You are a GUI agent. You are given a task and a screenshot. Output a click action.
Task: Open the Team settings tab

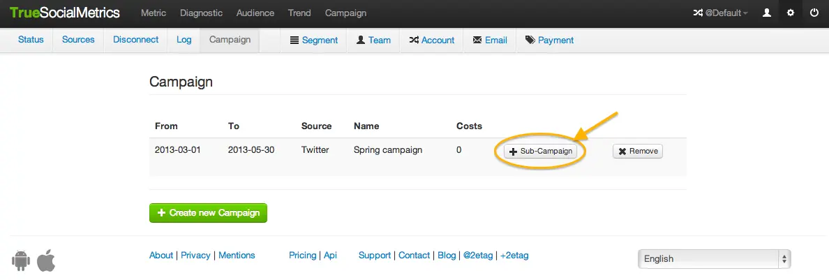(373, 40)
